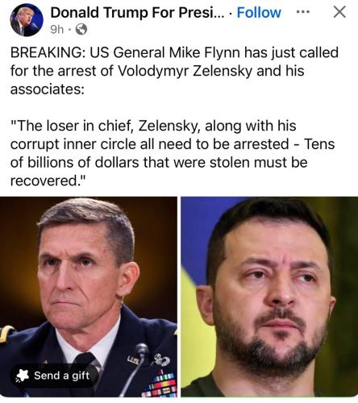Open the "Donald Trump For Presi..." page name
358x403 pixels.
[x=137, y=13]
